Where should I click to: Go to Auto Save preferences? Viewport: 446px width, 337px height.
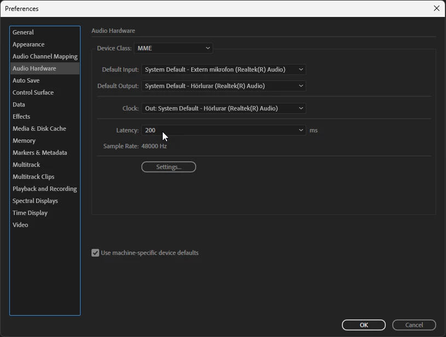45,80
